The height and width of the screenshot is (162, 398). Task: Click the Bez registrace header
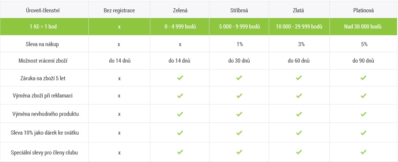pos(119,10)
